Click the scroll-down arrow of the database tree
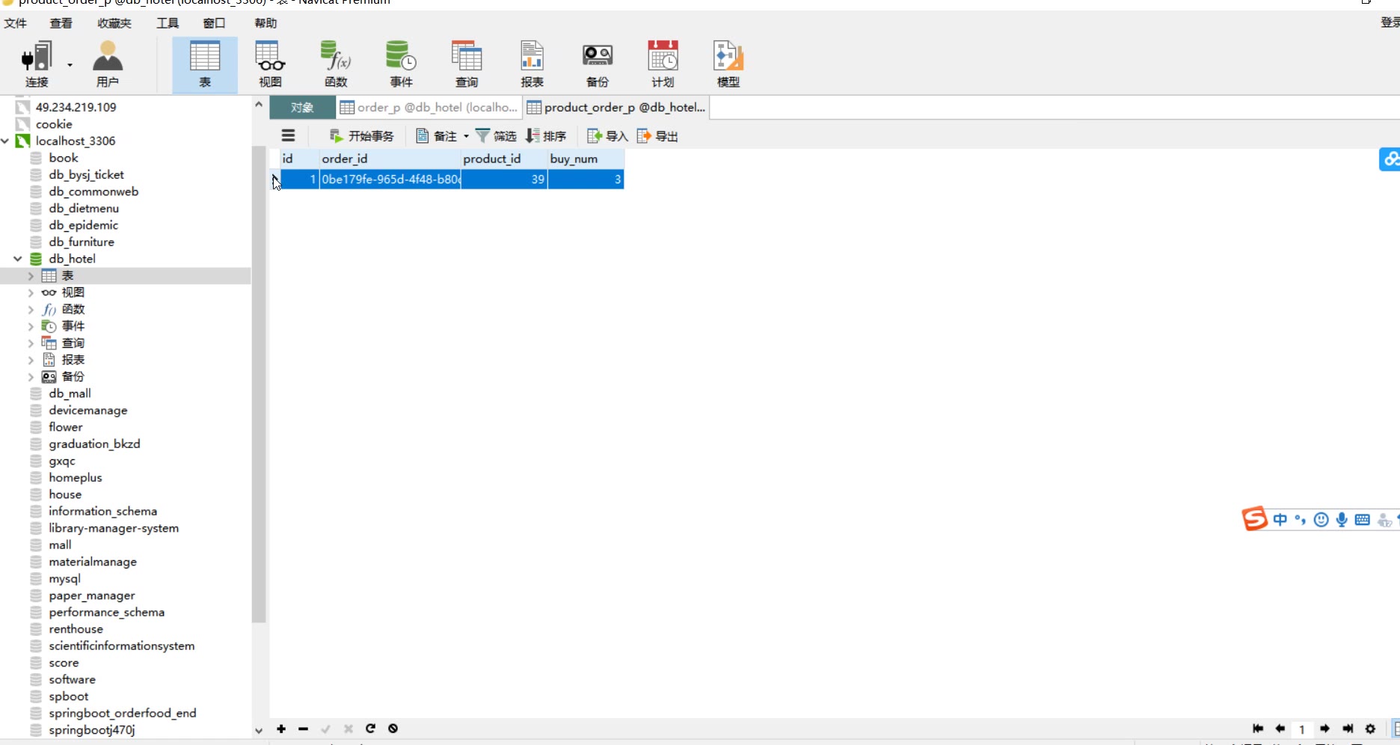1400x745 pixels. tap(259, 731)
